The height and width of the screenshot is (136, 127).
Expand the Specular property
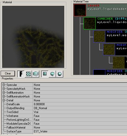point(4,85)
